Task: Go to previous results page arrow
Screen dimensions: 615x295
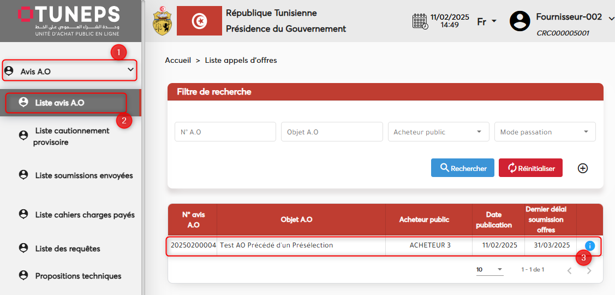Action: (569, 270)
